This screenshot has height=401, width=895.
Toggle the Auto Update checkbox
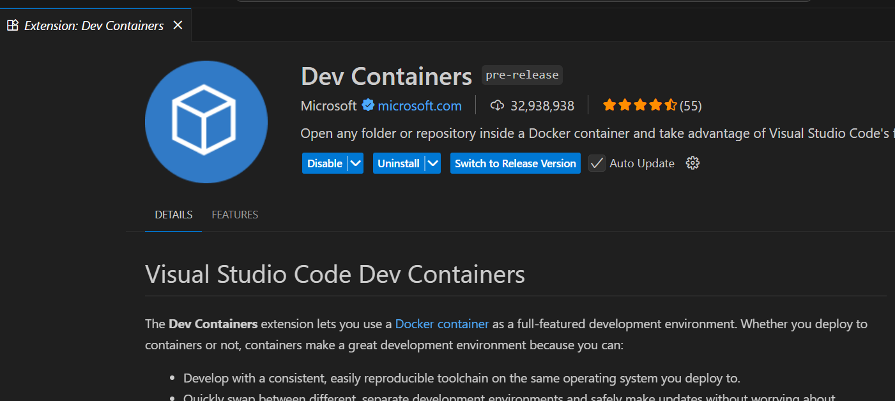[597, 163]
